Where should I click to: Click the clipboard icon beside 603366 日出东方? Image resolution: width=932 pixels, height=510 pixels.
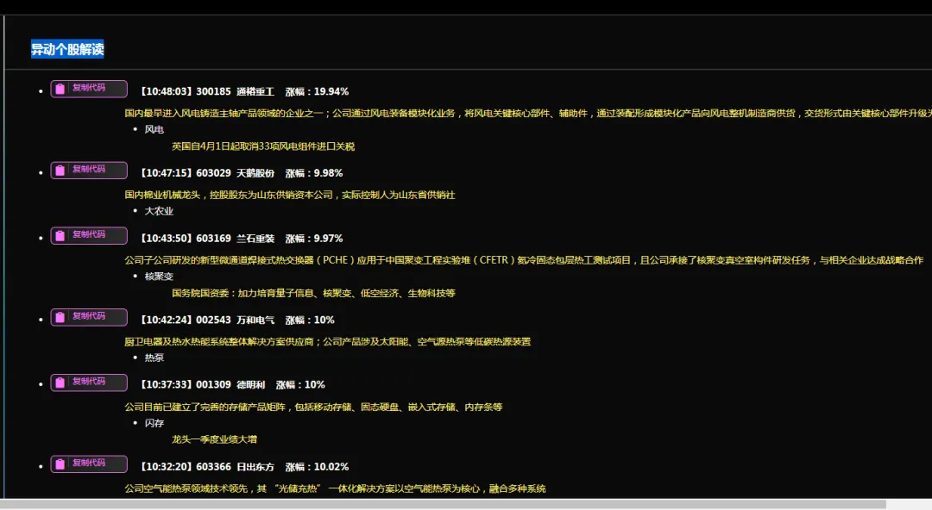[x=60, y=463]
